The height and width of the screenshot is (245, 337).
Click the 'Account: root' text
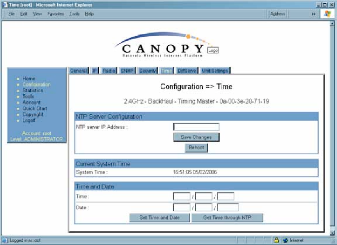click(x=37, y=133)
